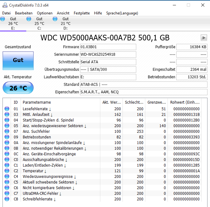Select the status orb for Start/Stopp-Zyklen row
The height and width of the screenshot is (207, 210).
click(x=7, y=120)
